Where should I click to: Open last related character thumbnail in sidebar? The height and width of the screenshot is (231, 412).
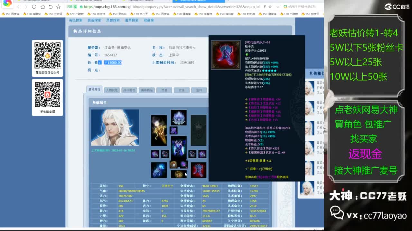pos(307,188)
